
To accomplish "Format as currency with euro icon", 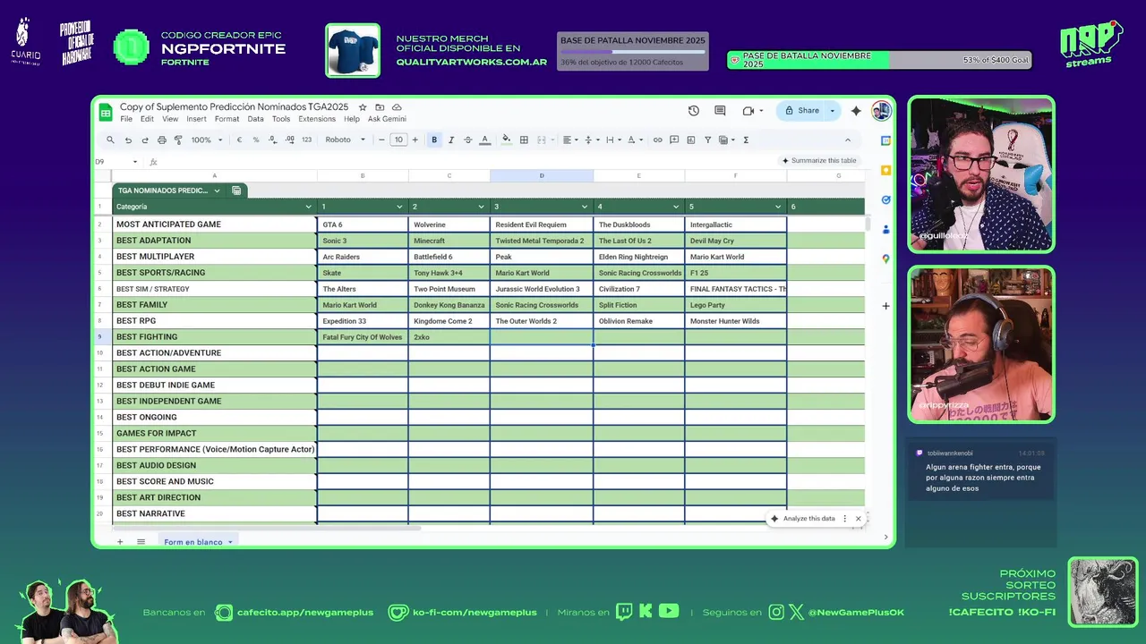I will (x=239, y=140).
